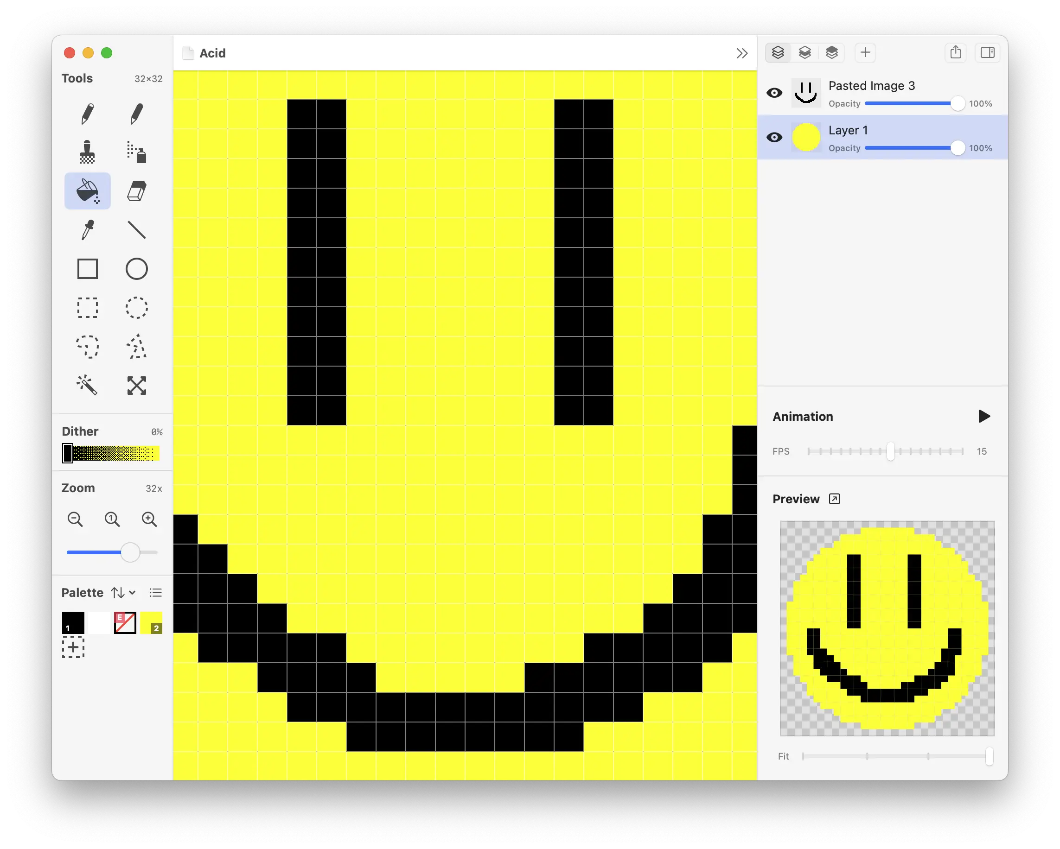
Task: Select the yellow color swatch in the palette
Action: 152,623
